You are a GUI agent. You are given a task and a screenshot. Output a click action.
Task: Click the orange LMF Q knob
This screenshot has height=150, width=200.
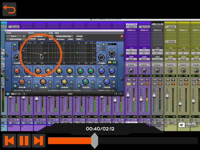48,71
